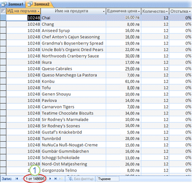
Task: Jump to last record arrow
Action: 56,179
